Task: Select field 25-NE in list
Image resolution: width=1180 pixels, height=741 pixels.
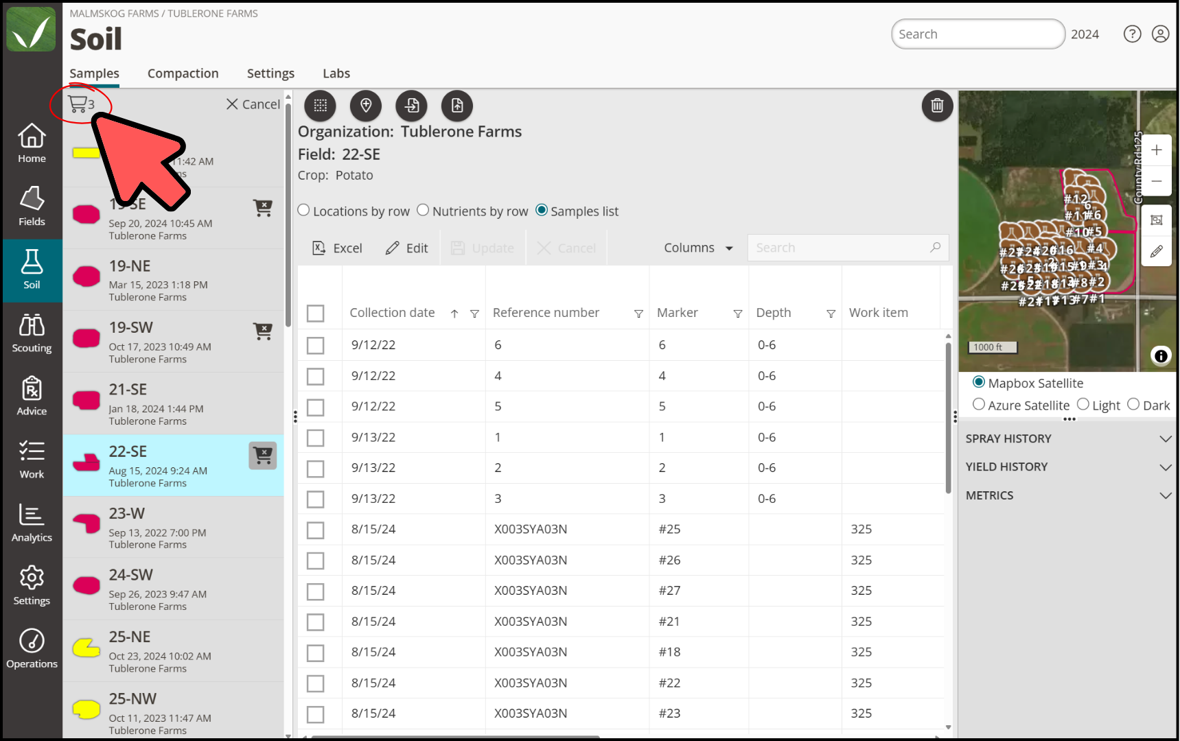Action: coord(173,651)
